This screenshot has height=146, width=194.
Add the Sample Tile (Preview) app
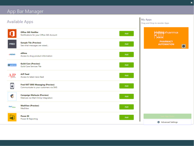[x=126, y=44]
